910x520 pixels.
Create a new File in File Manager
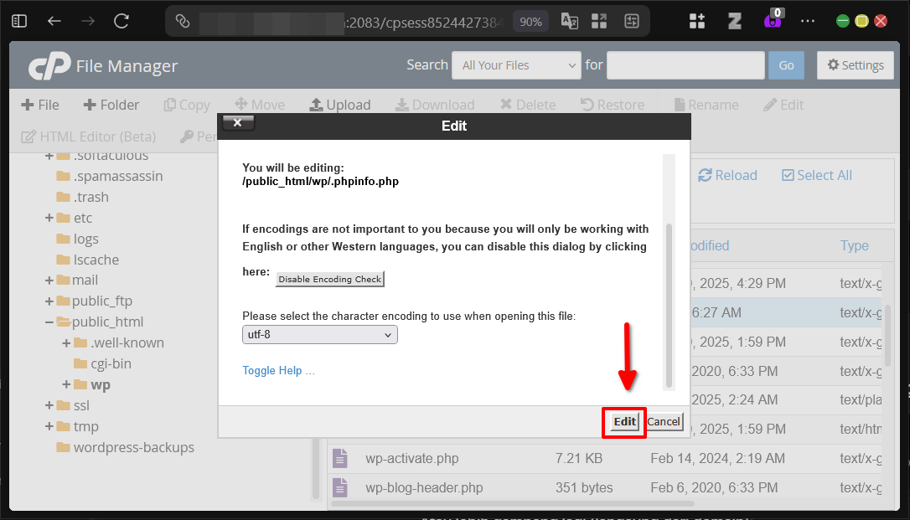pyautogui.click(x=39, y=105)
